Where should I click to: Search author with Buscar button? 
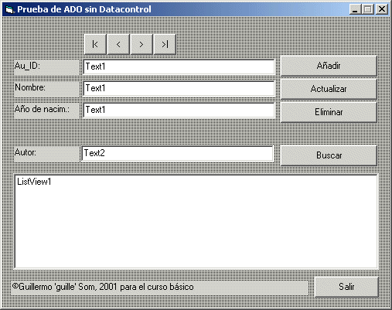pos(329,155)
